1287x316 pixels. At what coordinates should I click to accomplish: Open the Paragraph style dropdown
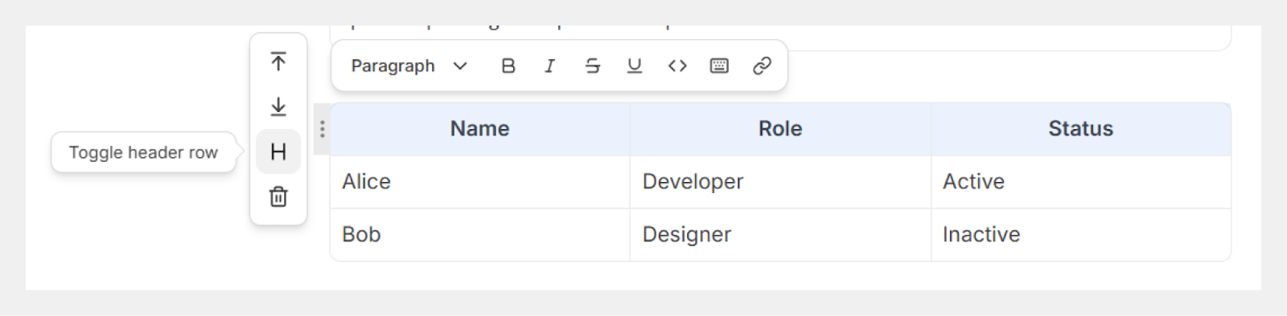pos(409,66)
